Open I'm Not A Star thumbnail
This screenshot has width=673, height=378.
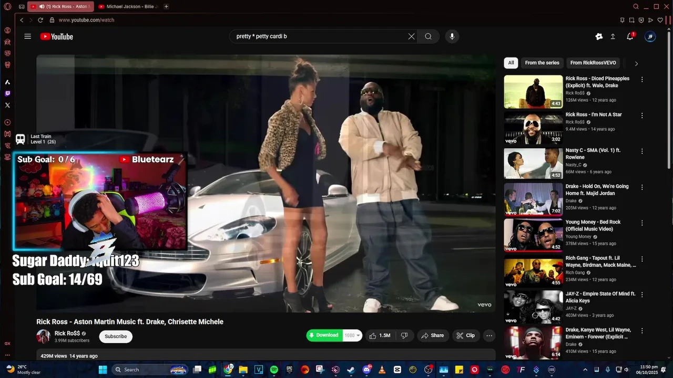pyautogui.click(x=533, y=128)
